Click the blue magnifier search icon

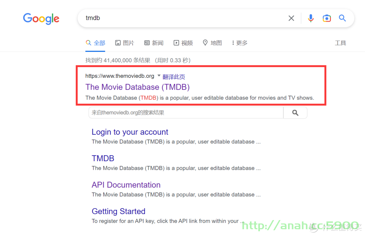tap(342, 18)
